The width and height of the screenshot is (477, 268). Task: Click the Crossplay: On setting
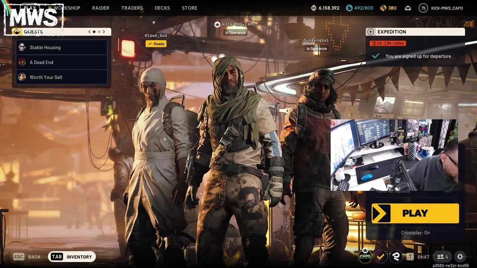pyautogui.click(x=415, y=233)
